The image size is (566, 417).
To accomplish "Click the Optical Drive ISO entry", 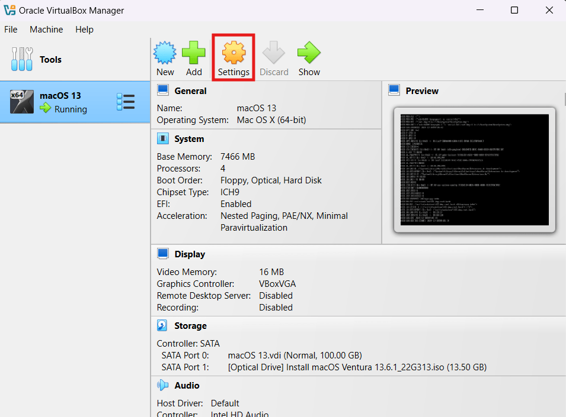I will click(357, 367).
